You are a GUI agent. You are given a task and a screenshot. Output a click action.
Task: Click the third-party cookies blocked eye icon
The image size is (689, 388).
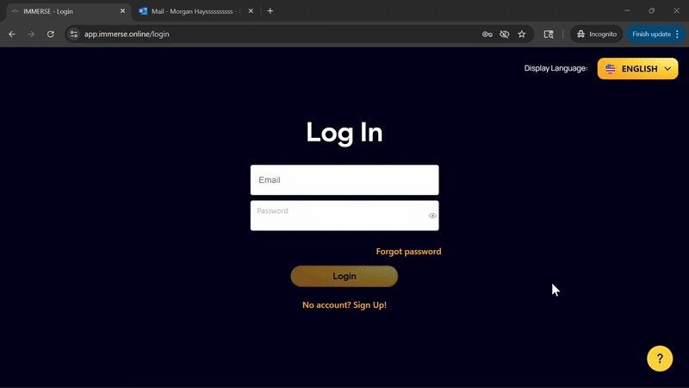click(505, 34)
